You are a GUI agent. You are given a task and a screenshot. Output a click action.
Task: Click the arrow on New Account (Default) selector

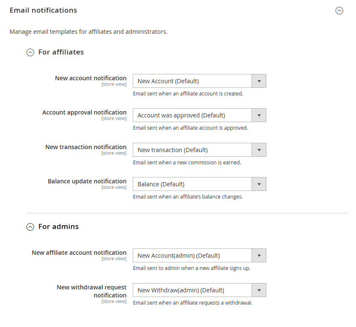click(259, 81)
